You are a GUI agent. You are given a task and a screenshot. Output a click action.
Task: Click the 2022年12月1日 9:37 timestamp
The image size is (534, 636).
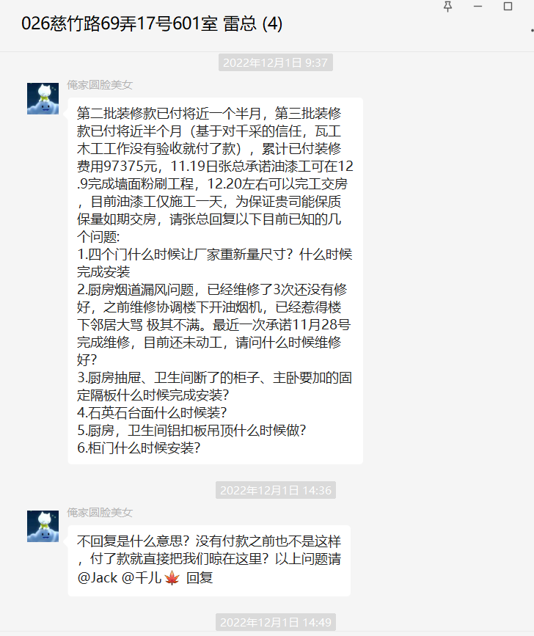tap(275, 62)
